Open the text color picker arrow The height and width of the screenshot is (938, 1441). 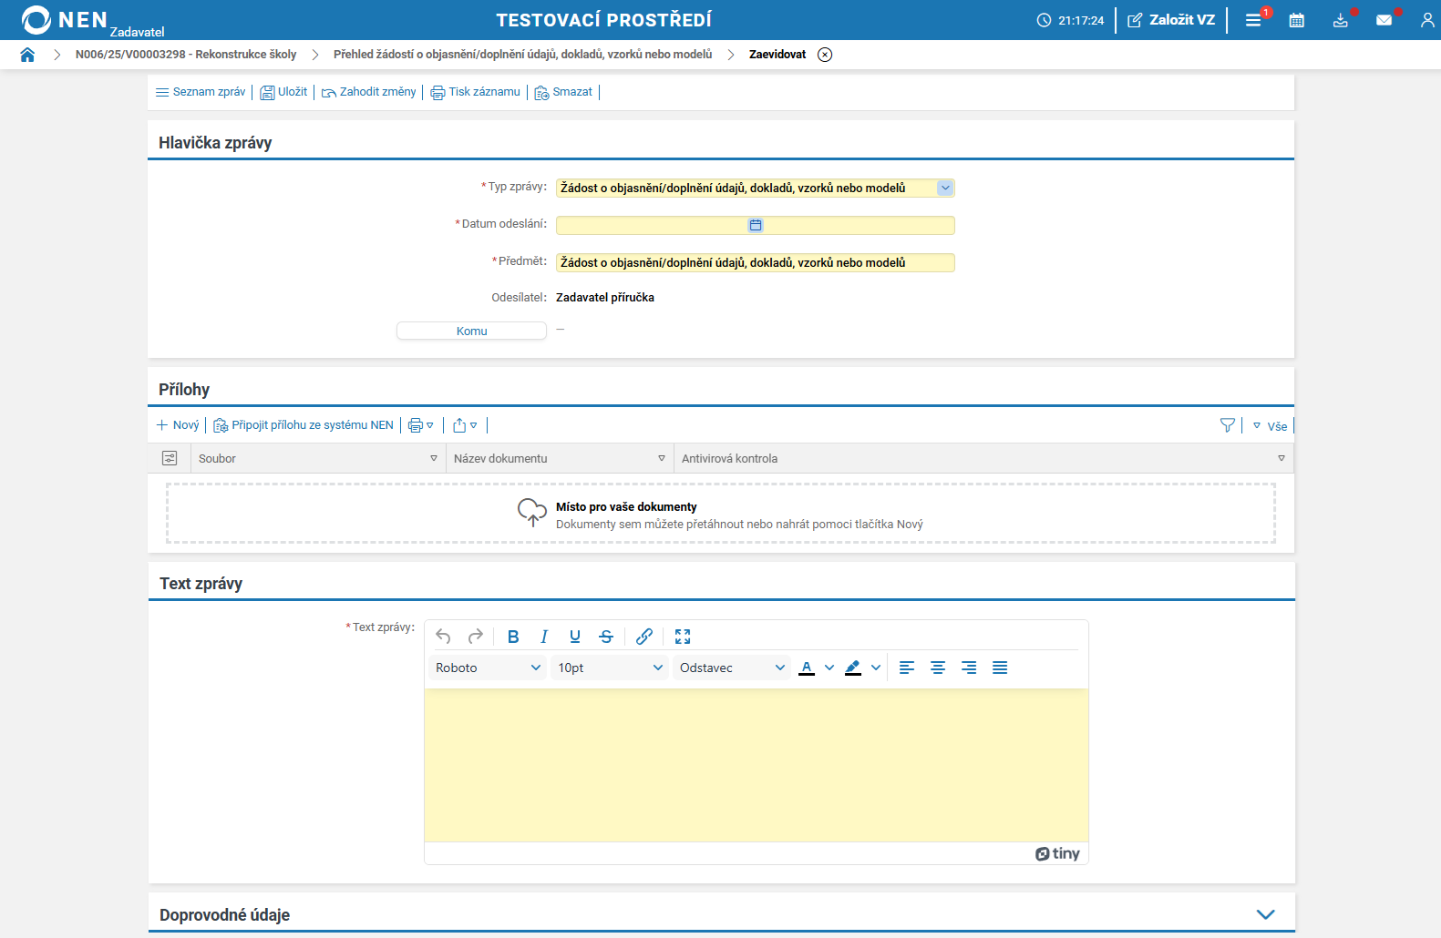829,668
